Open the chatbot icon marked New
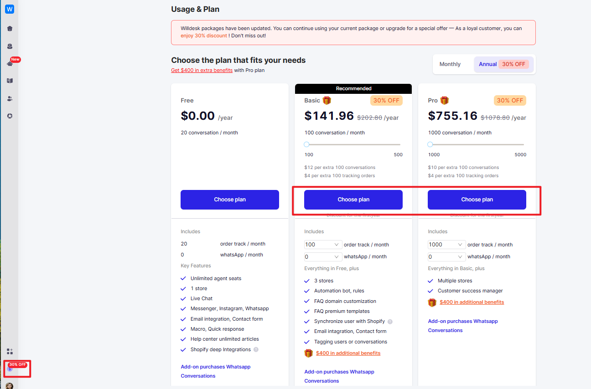 tap(10, 63)
